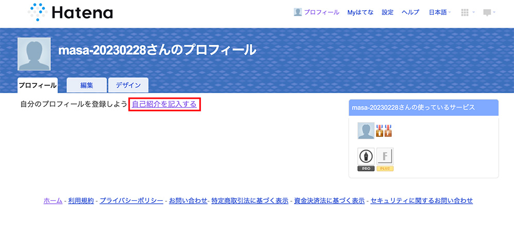Open the ヘルプ link
Screen dimensions: 514x235
click(x=411, y=12)
